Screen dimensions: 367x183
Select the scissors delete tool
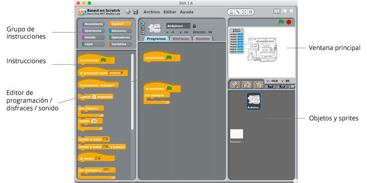click(238, 12)
